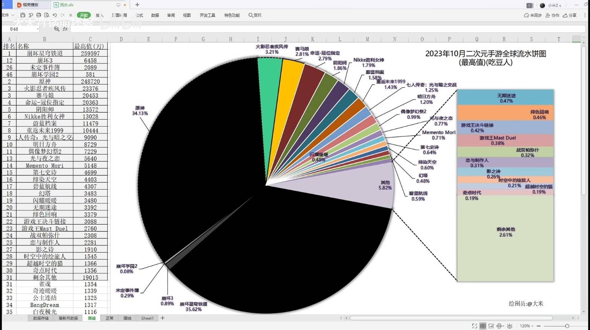
Task: Click the 小米2 user account avatar
Action: click(x=542, y=5)
